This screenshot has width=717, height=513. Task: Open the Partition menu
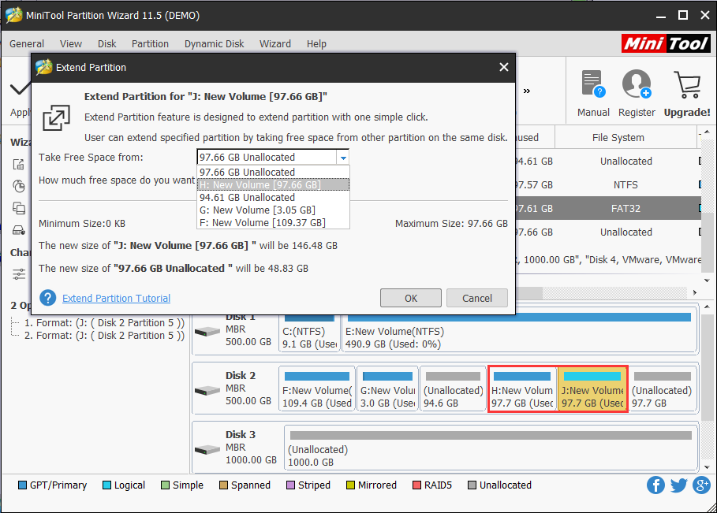[150, 44]
